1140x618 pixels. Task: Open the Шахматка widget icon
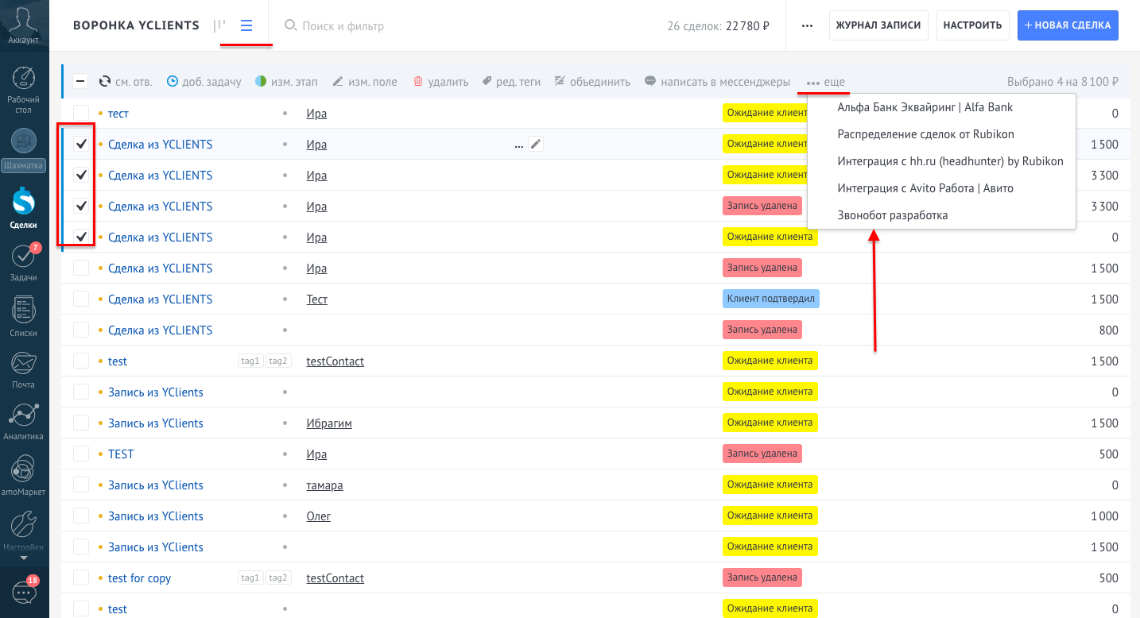(24, 141)
